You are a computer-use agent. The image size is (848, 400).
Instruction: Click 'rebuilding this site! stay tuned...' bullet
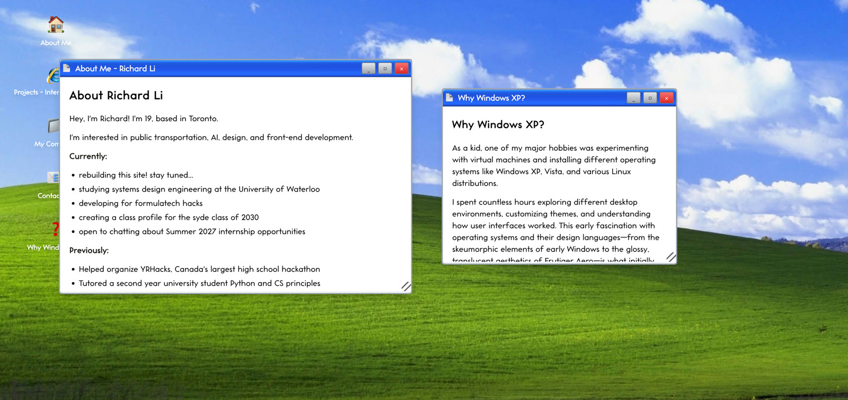click(136, 175)
